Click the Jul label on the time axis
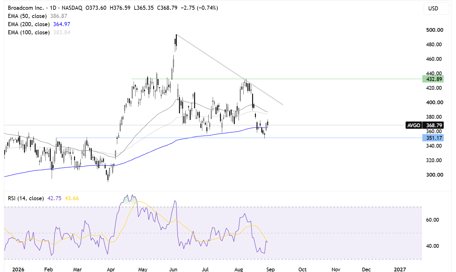456x272 pixels. point(205,269)
